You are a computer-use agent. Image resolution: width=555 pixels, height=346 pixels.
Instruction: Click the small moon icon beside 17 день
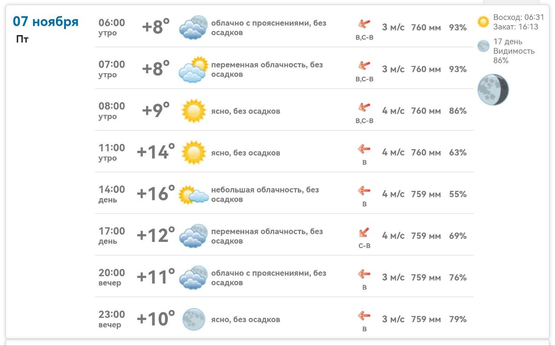coord(483,46)
